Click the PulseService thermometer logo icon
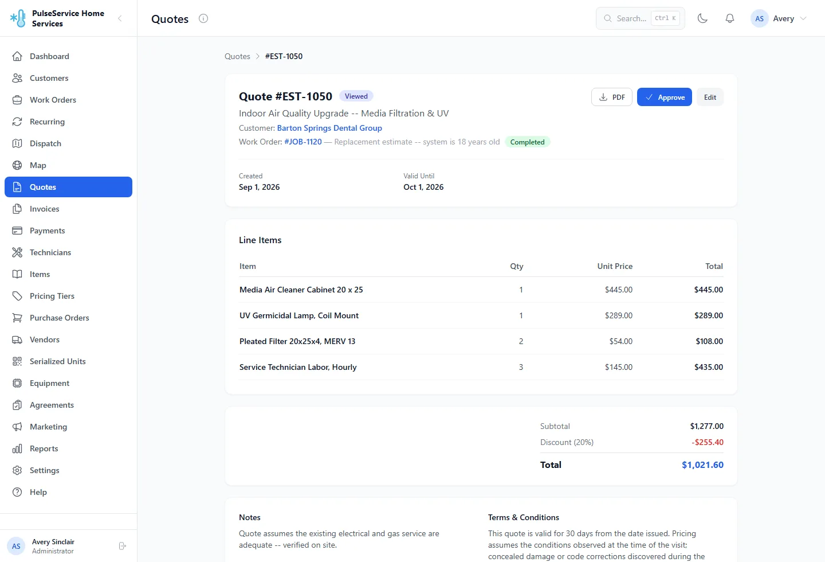The width and height of the screenshot is (825, 562). 18,18
